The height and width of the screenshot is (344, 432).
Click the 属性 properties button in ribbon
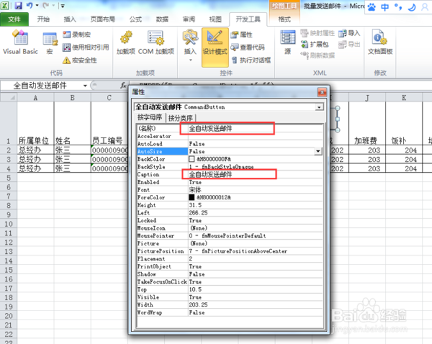point(241,35)
